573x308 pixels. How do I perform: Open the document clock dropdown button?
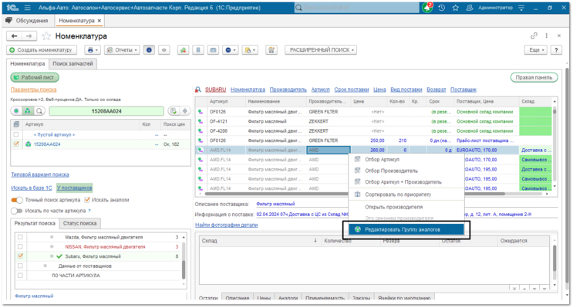251,49
